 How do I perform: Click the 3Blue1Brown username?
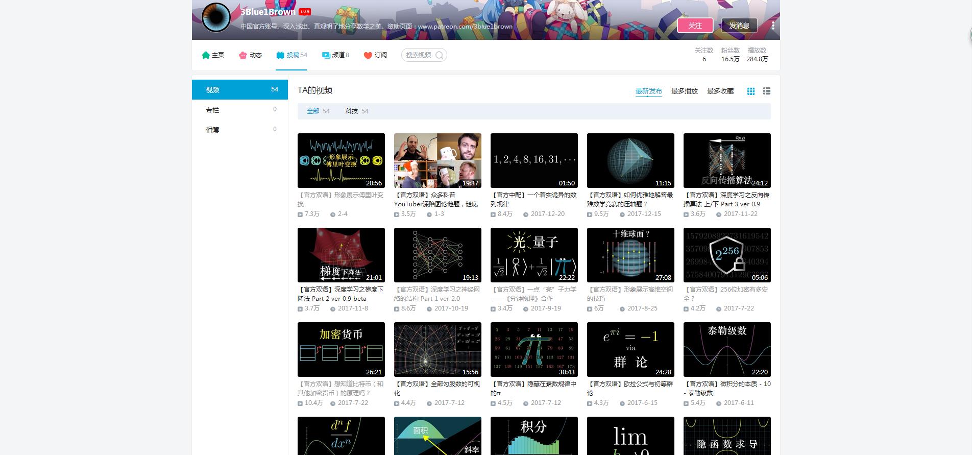(268, 12)
